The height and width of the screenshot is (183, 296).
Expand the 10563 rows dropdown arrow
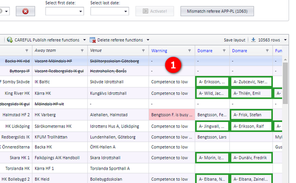285,40
